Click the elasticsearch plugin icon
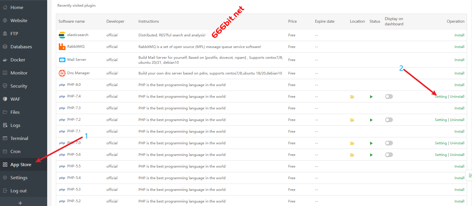472x206 pixels. pos(62,35)
